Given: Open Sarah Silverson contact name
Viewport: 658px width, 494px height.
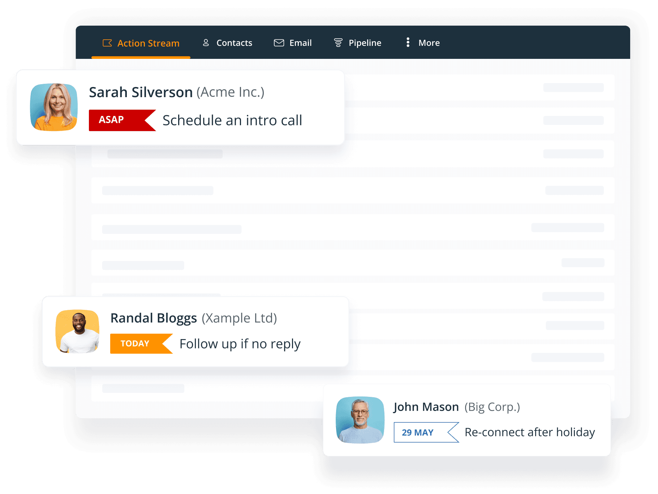Looking at the screenshot, I should 141,92.
